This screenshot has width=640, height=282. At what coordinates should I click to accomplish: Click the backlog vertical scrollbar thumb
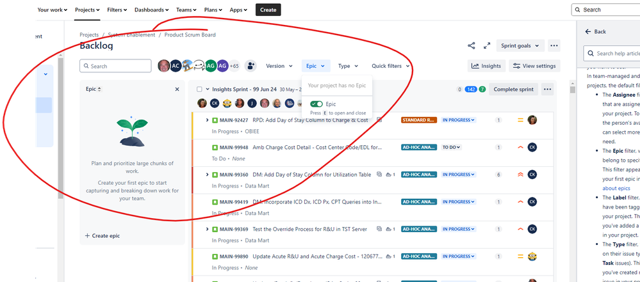[x=573, y=90]
